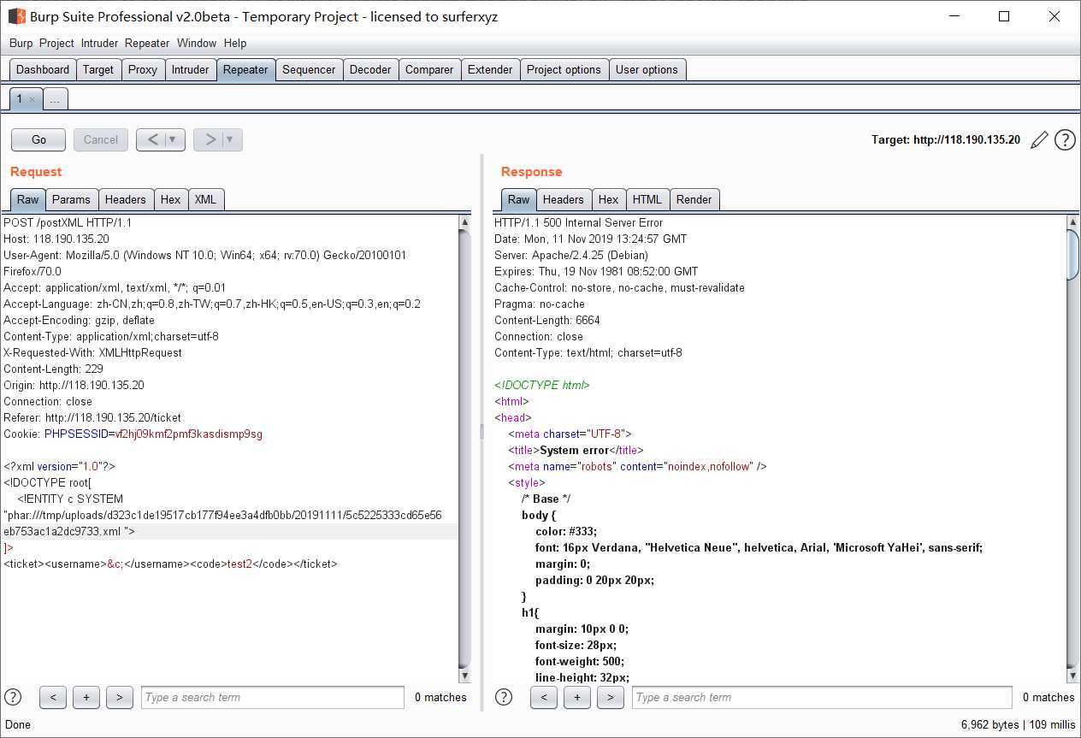Click response search options plus button

tap(577, 697)
